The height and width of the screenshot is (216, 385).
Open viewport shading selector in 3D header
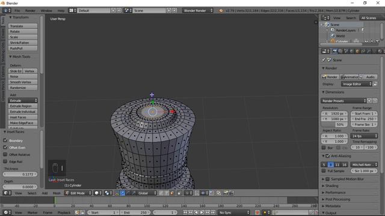click(97, 193)
